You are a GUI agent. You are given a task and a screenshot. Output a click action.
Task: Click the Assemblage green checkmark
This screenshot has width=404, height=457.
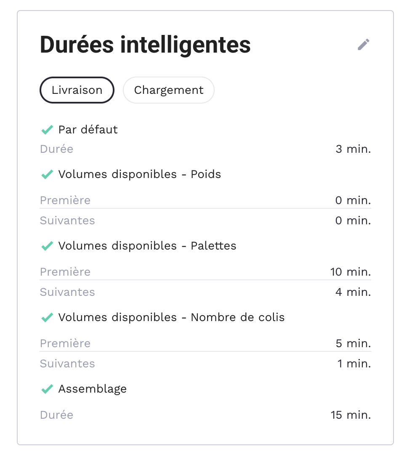point(47,389)
